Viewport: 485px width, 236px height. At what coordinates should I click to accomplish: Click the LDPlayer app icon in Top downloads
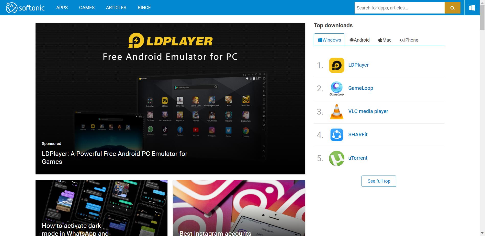point(336,65)
